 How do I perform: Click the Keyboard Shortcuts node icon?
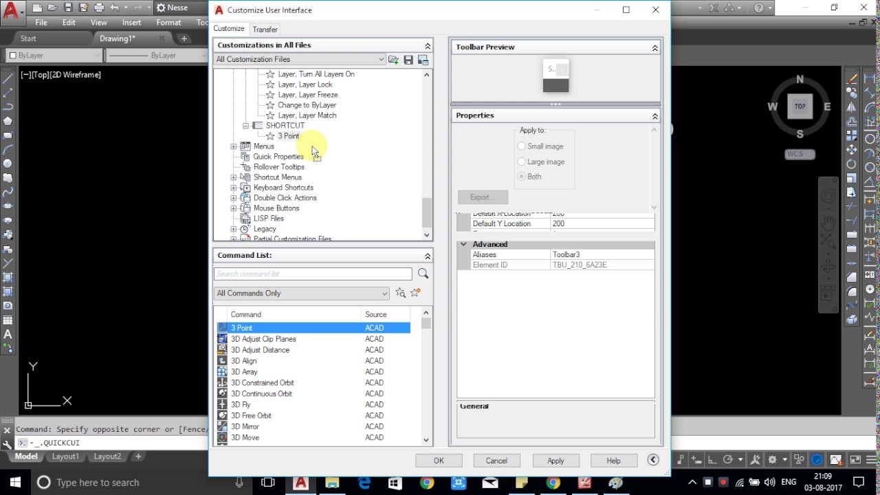coord(245,188)
